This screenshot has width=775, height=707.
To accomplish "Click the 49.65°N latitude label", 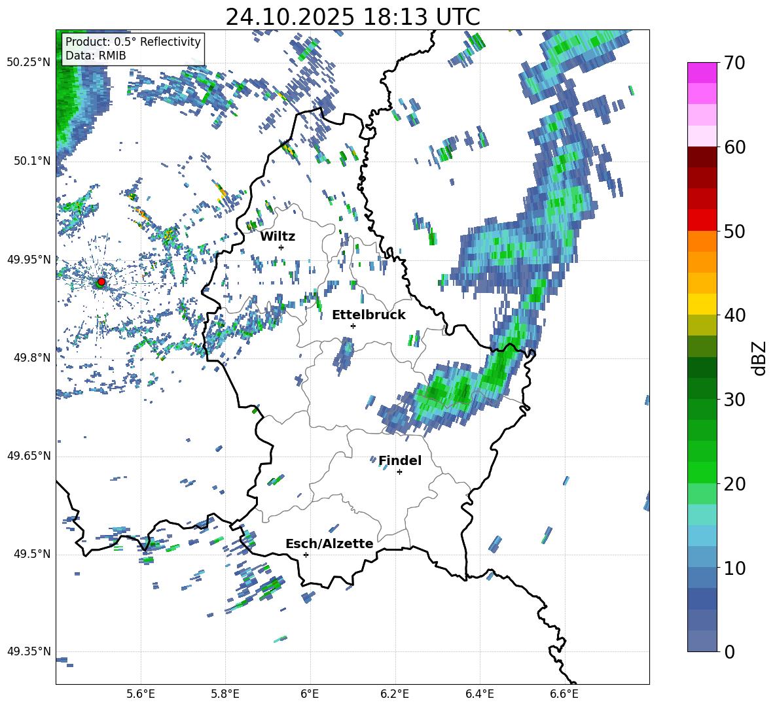I will point(29,456).
